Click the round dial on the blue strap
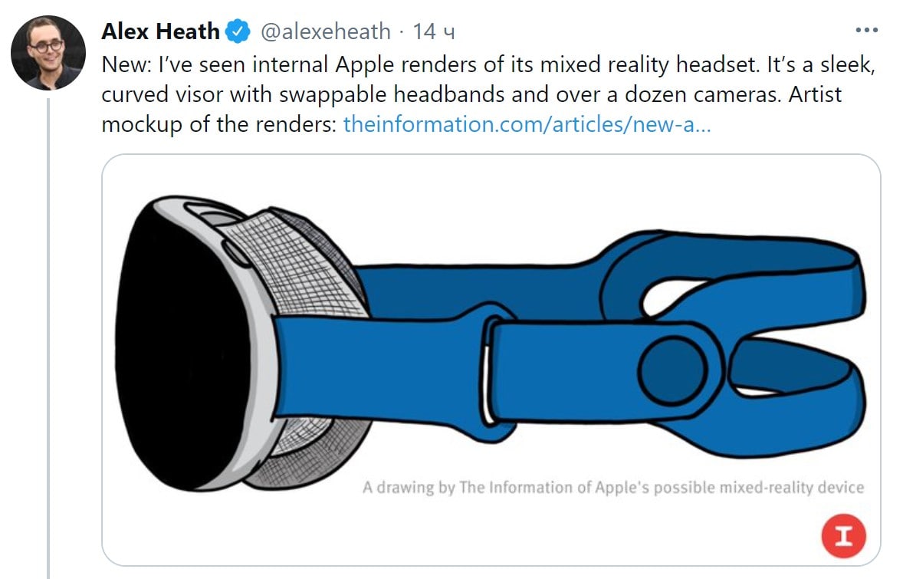 (672, 370)
